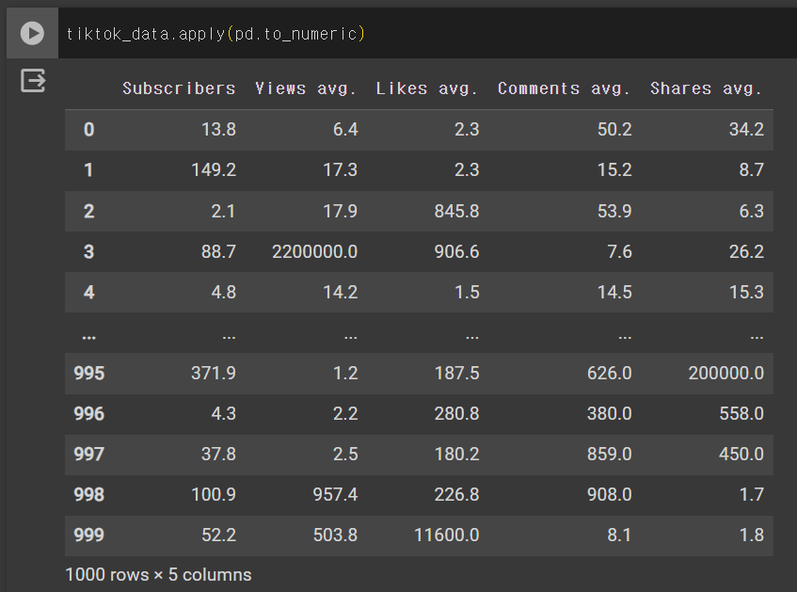This screenshot has width=797, height=592.
Task: Click the value 34.2 in Shares avg.
Action: 746,129
